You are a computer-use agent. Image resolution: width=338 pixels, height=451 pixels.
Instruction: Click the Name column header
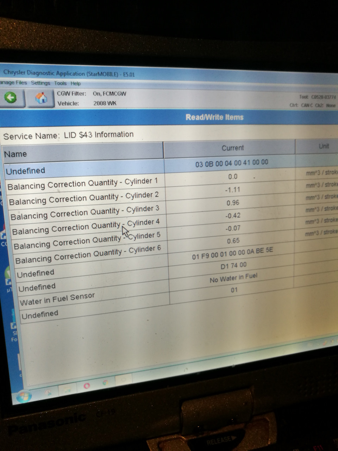pyautogui.click(x=83, y=152)
